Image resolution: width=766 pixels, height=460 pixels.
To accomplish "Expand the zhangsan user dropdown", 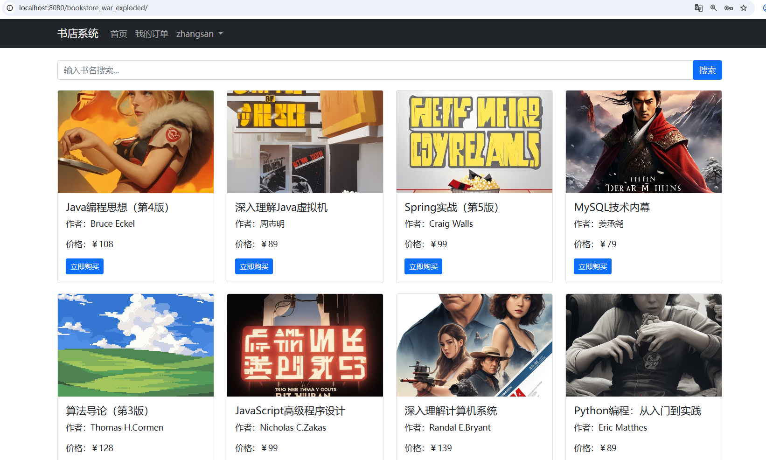I will click(x=199, y=34).
